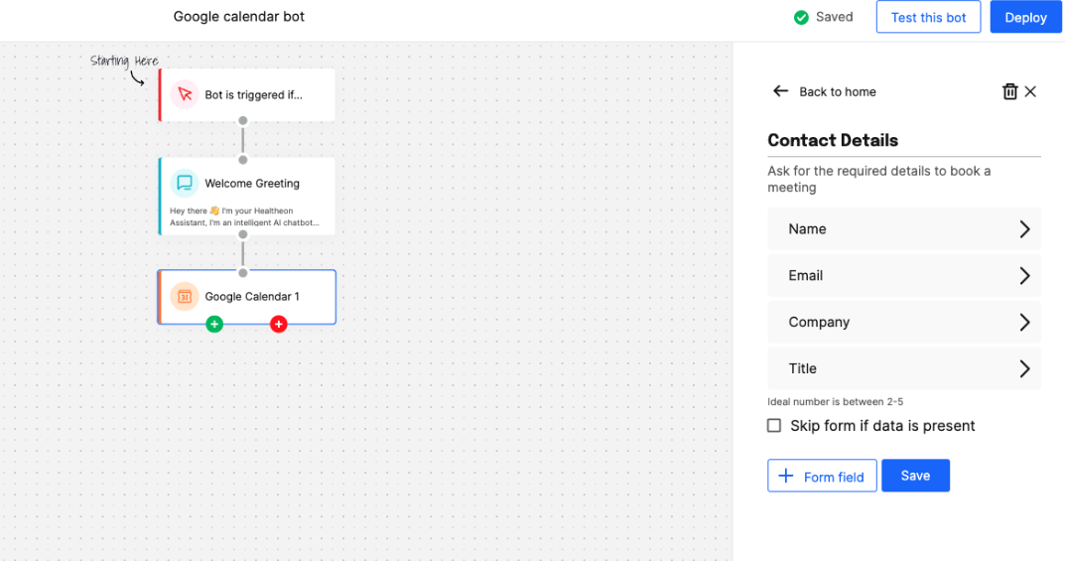Screen dimensions: 1065x561
Task: Close the Contact Details panel
Action: [x=1031, y=91]
